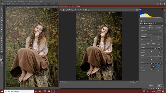Enable Zoom All Windows checkbox
Viewport: 166px width, 93px height.
point(23,4)
